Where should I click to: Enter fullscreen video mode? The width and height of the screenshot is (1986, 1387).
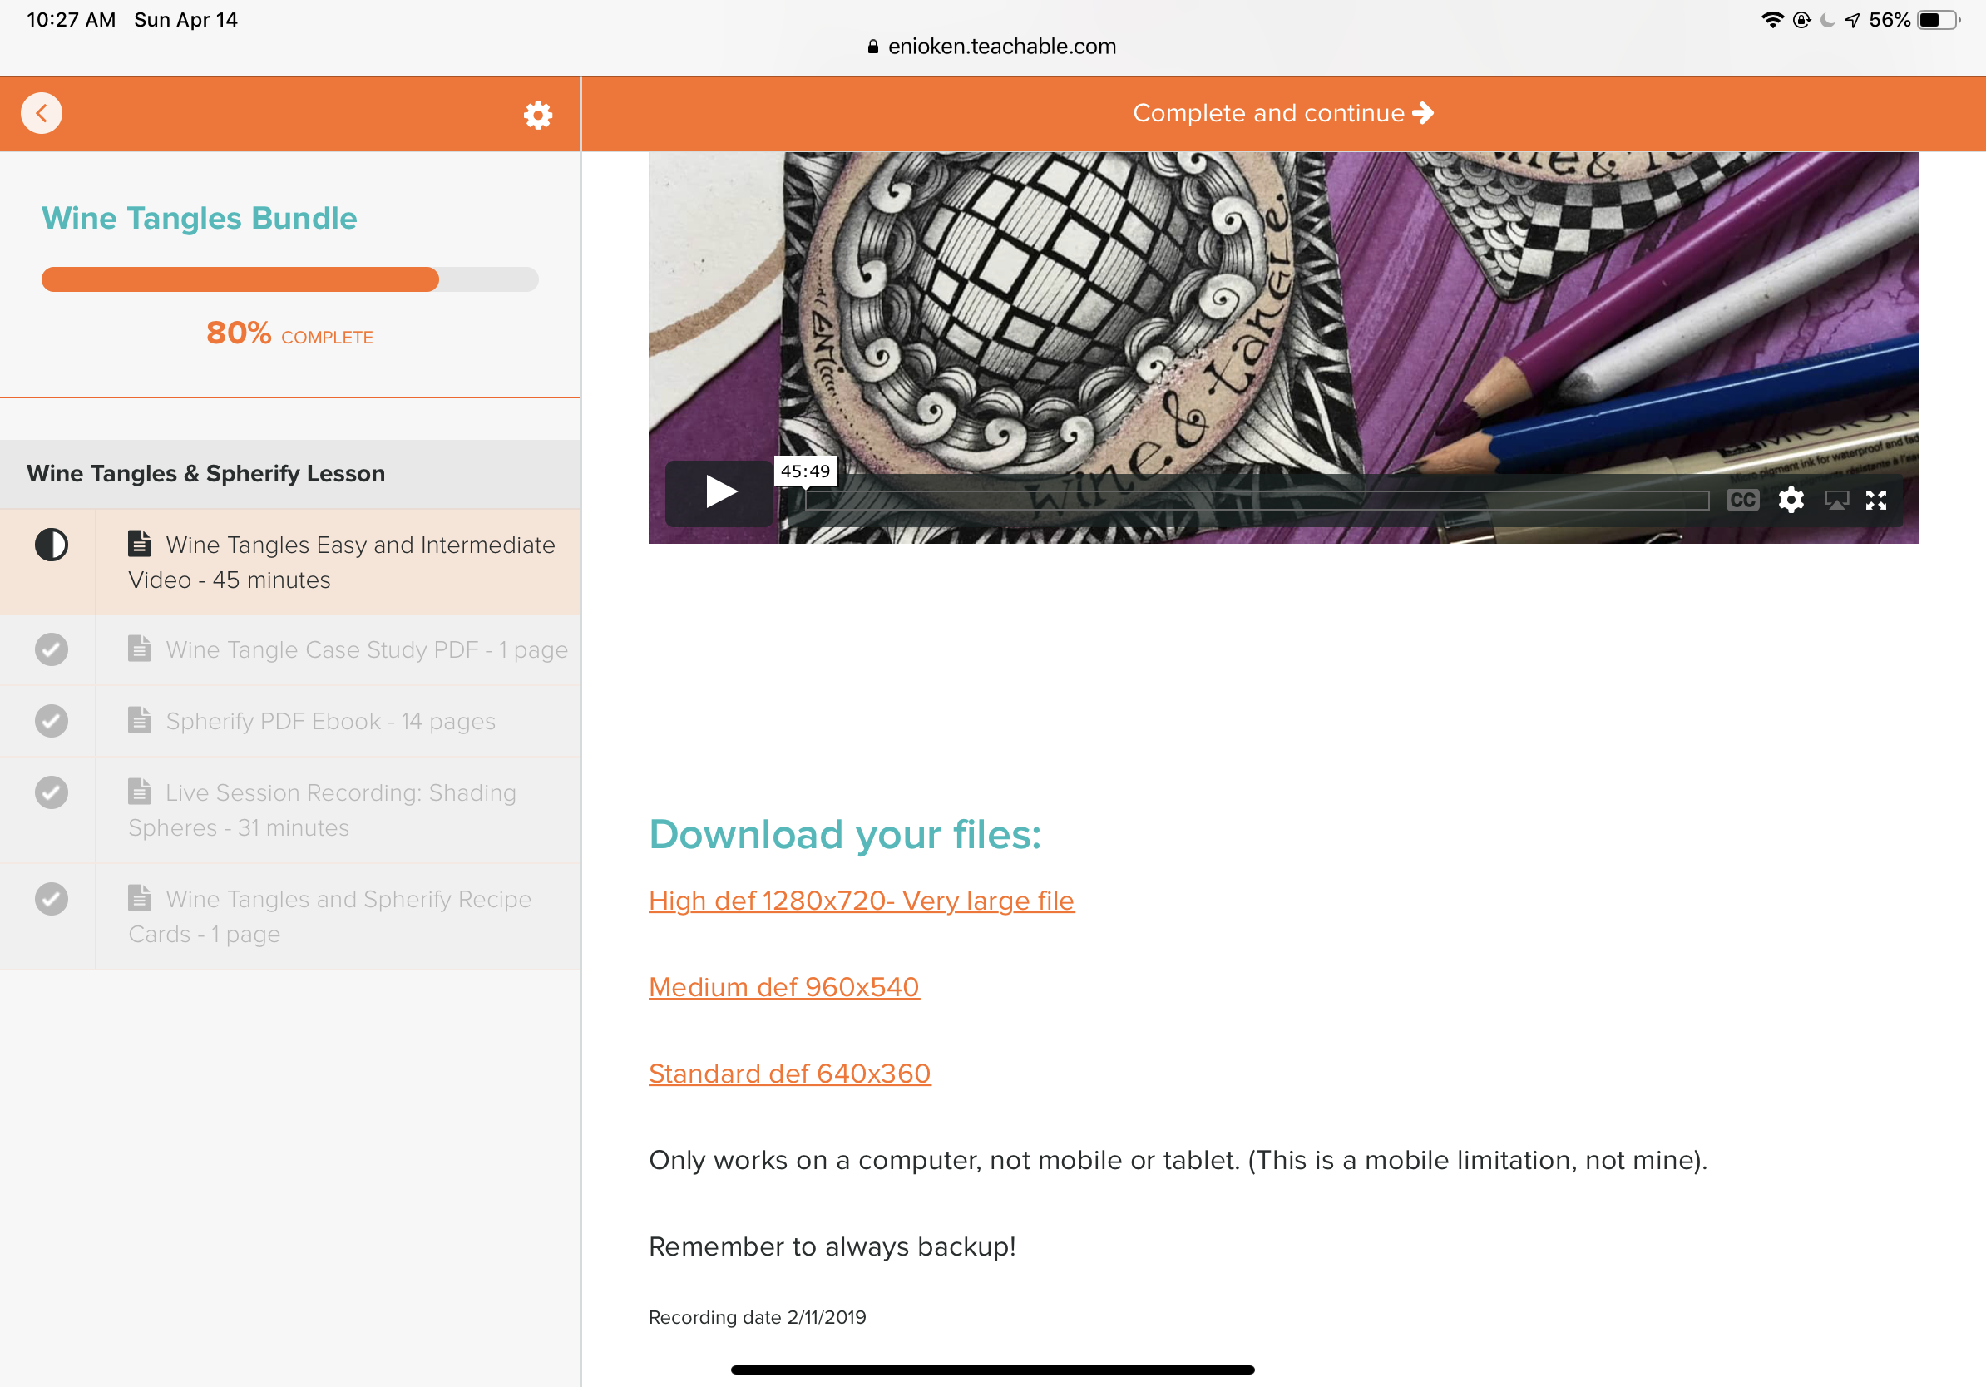(1876, 500)
